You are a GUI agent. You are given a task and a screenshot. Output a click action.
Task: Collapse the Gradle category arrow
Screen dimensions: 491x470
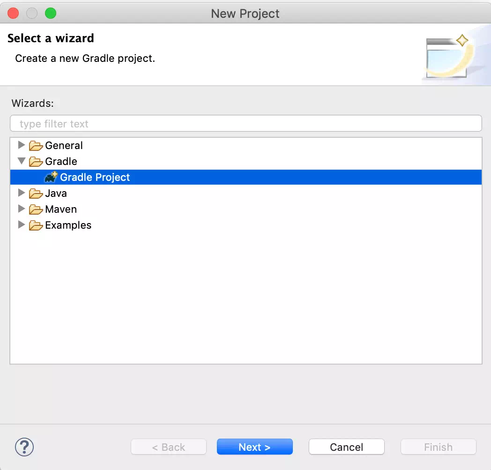[x=21, y=161]
